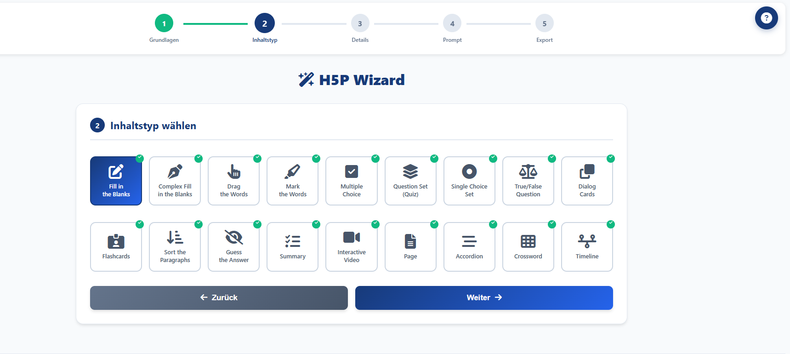790x354 pixels.
Task: Choose the Complex Fill in the Blanks card
Action: pyautogui.click(x=175, y=181)
